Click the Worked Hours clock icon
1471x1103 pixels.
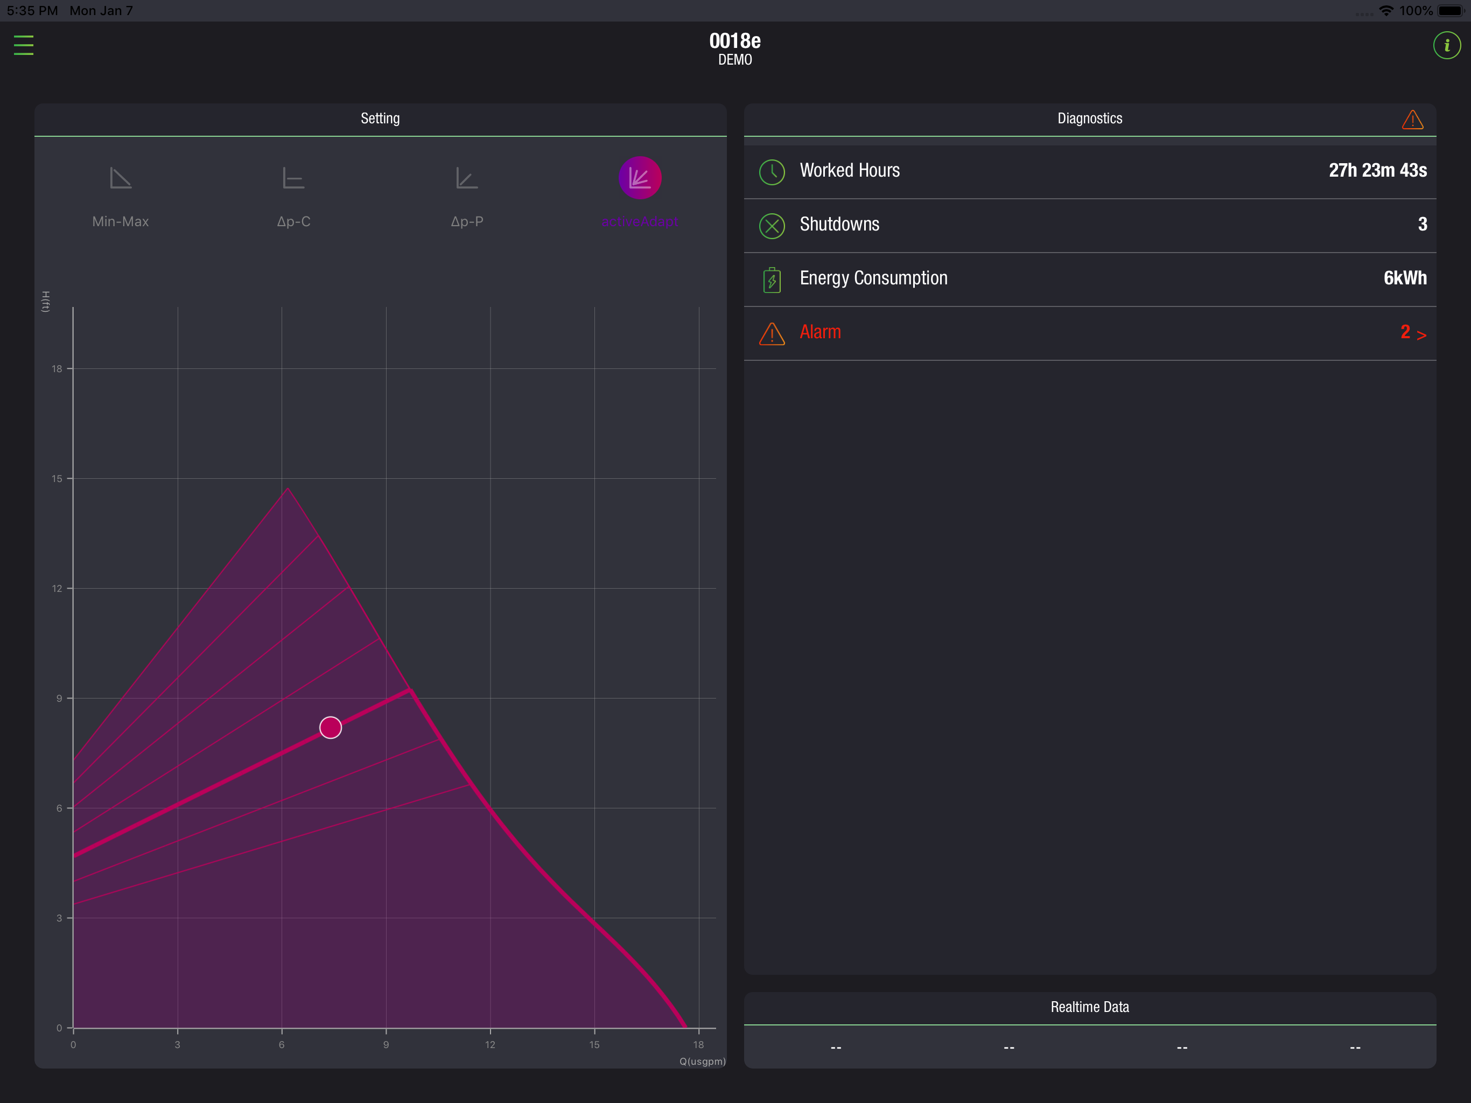click(x=772, y=172)
